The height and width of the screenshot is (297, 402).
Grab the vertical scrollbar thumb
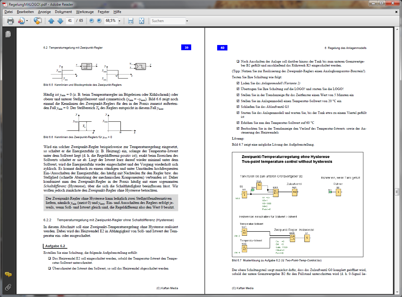pyautogui.click(x=397, y=192)
